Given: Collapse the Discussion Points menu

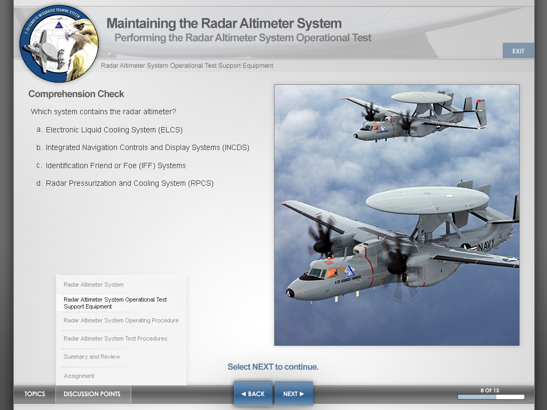Looking at the screenshot, I should click(x=92, y=394).
